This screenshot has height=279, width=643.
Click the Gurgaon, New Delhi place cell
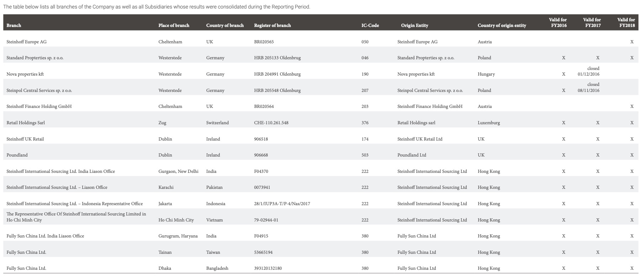(x=178, y=171)
